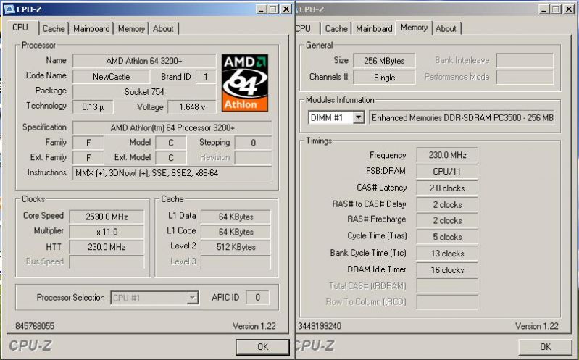Click DRAM Idle Timer value 16 clocks
The width and height of the screenshot is (579, 360).
tap(447, 270)
